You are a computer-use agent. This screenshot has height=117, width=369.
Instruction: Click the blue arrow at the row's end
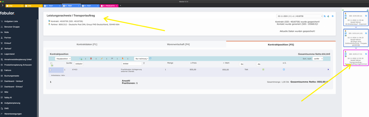point(328,70)
